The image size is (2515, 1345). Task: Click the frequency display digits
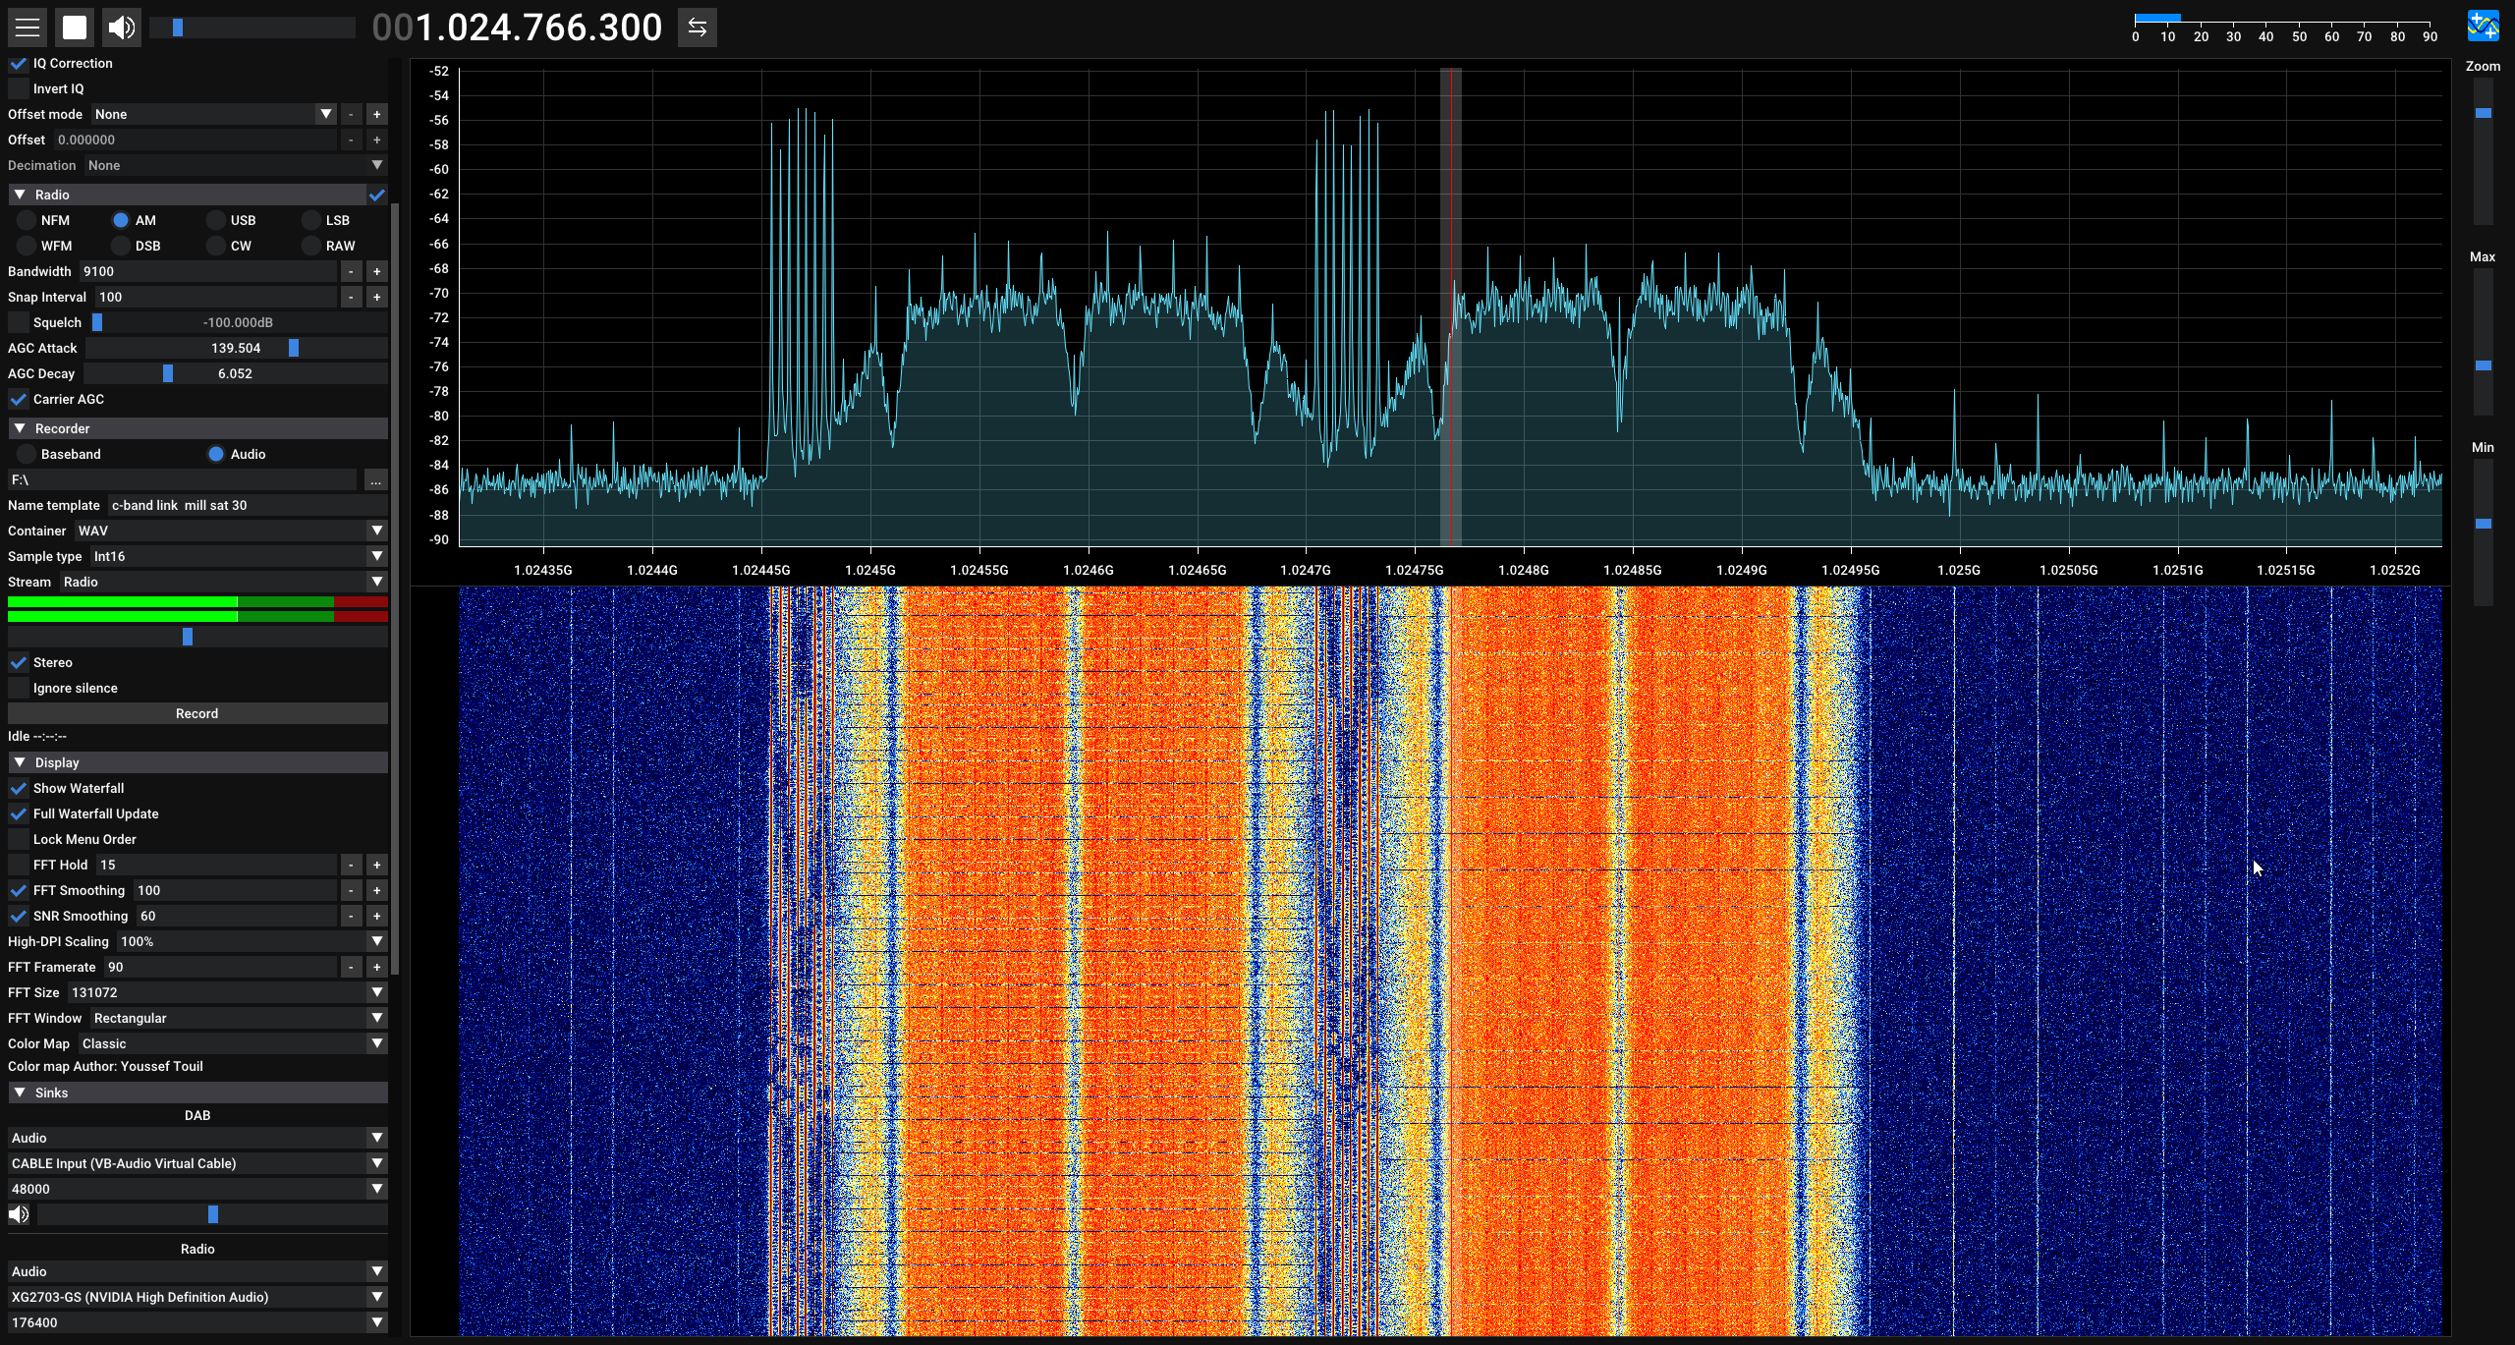pos(518,28)
